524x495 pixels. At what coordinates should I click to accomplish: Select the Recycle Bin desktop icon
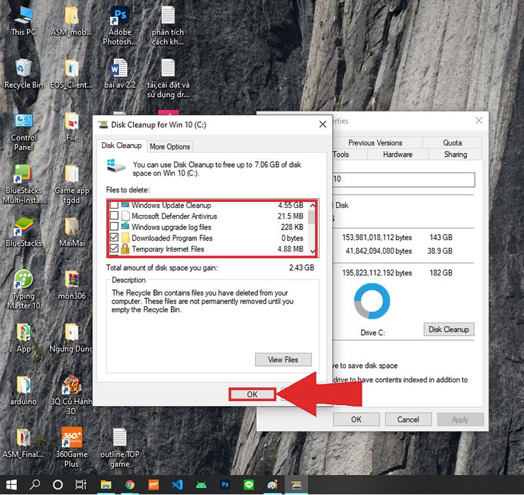pyautogui.click(x=24, y=73)
